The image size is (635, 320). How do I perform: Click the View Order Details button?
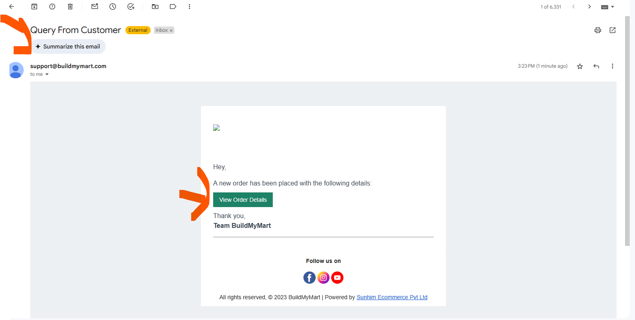243,200
